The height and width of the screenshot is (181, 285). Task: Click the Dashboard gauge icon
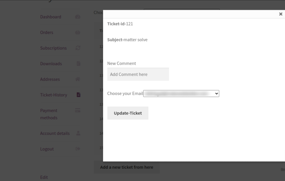point(78,17)
